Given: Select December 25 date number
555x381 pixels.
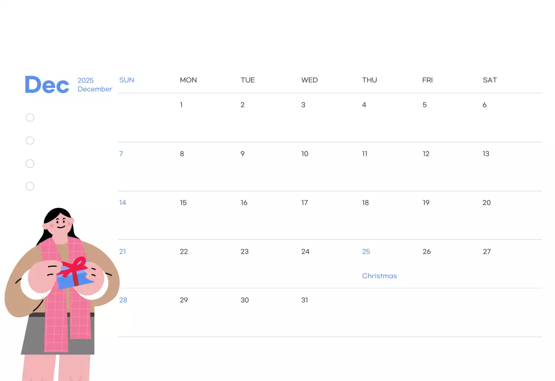Looking at the screenshot, I should point(366,252).
